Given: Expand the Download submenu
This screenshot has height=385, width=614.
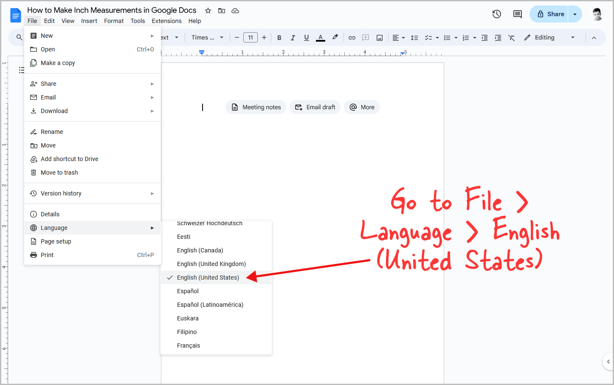Looking at the screenshot, I should click(93, 111).
